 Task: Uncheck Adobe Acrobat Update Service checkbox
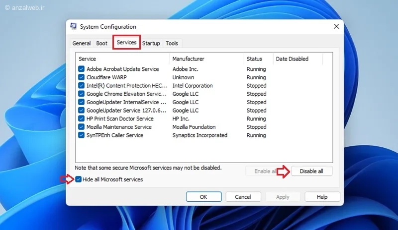(81, 69)
